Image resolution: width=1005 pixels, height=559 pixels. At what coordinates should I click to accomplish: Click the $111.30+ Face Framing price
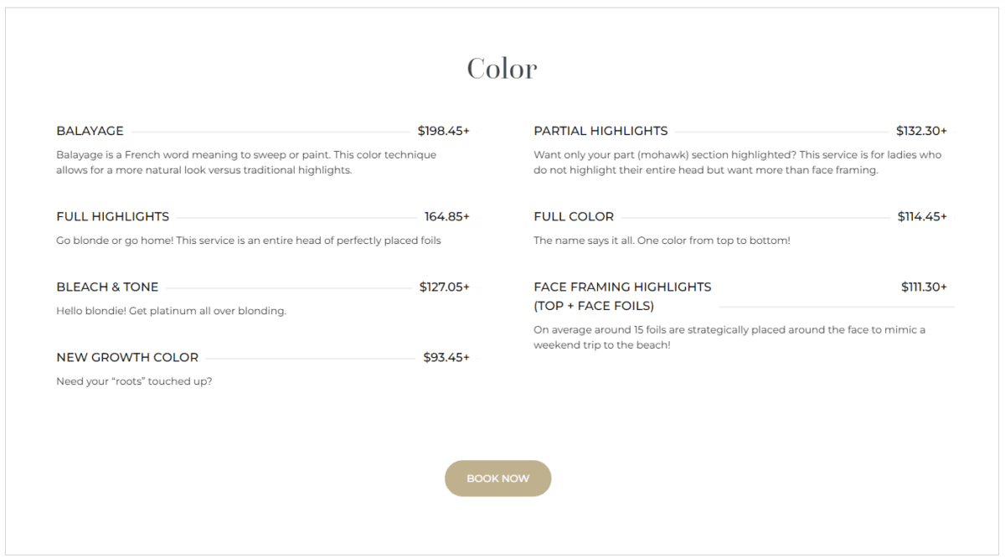pos(924,287)
